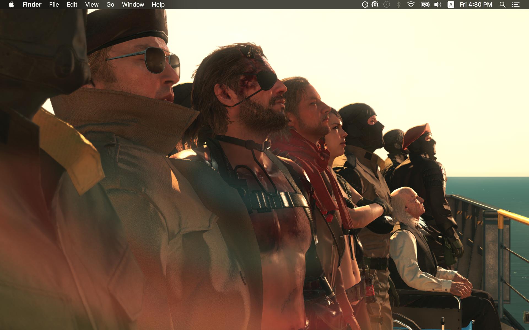This screenshot has width=529, height=330.
Task: Open the View menu
Action: click(92, 4)
